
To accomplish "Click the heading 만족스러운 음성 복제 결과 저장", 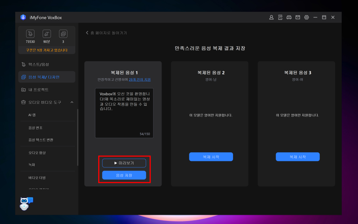I will tap(210, 48).
